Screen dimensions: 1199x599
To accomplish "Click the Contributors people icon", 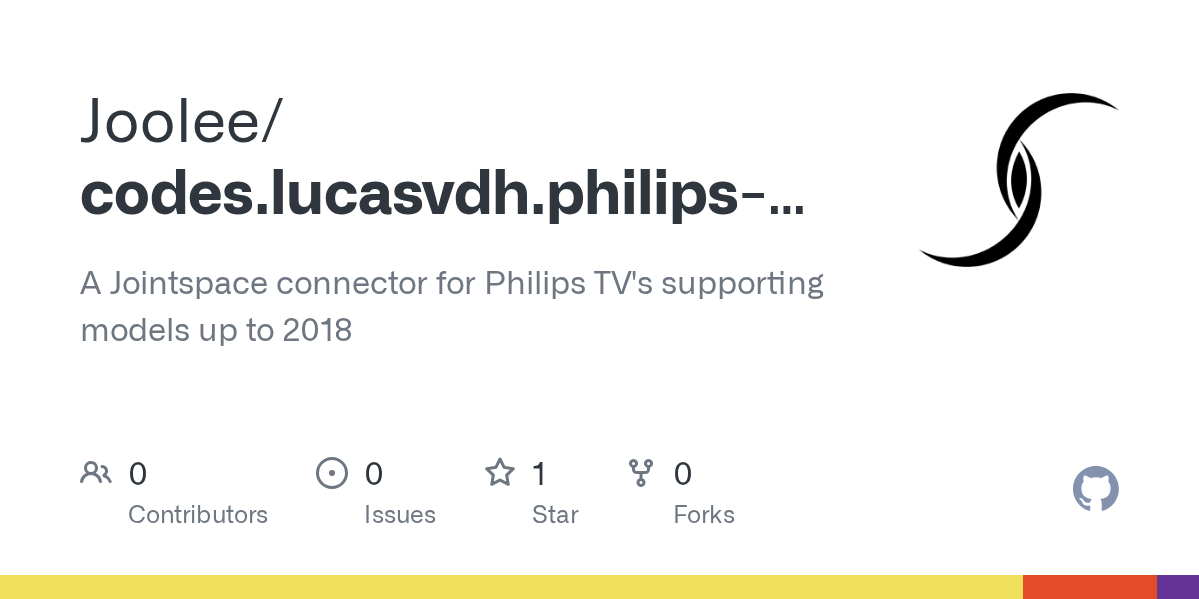I will point(96,473).
